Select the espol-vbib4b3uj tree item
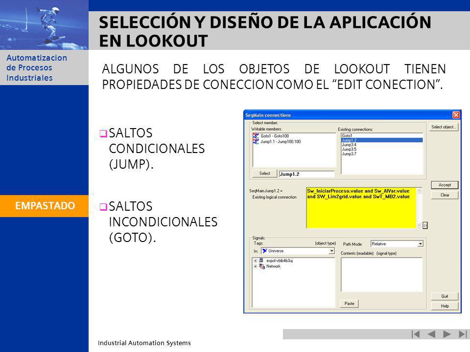470x352 pixels. 280,261
